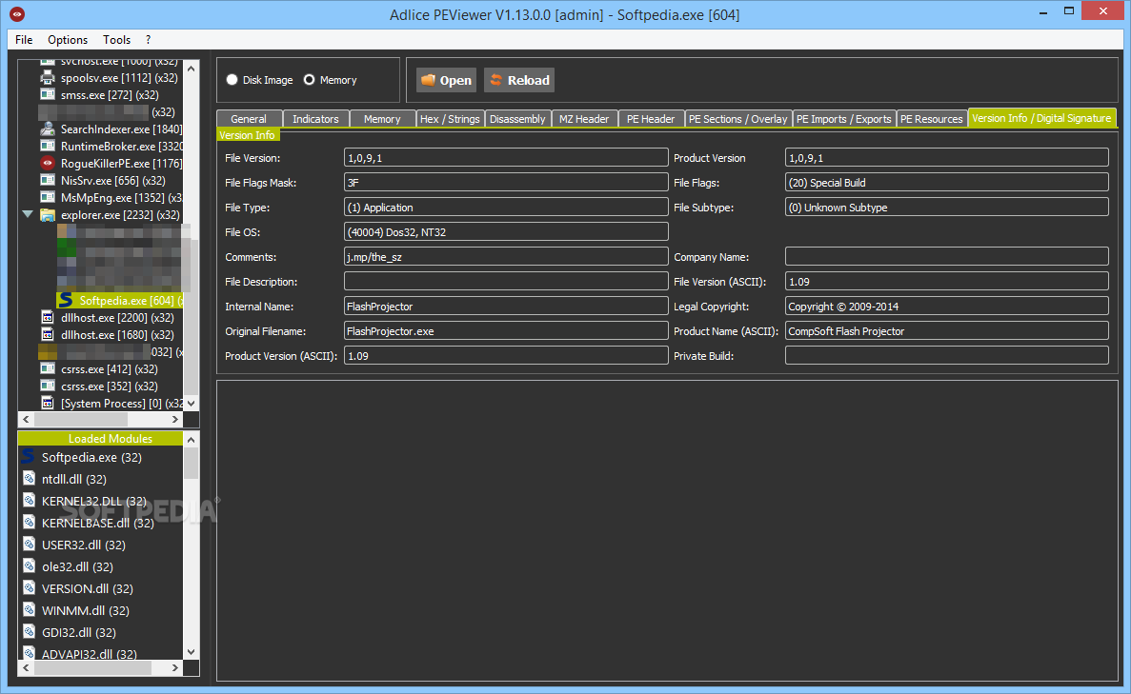Go to the Hex / Strings tab
Viewport: 1131px width, 694px height.
[450, 119]
